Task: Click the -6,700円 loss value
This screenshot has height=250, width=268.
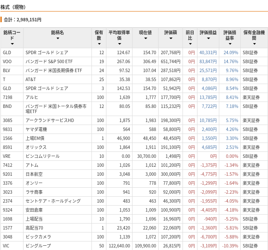Action: click(209, 237)
